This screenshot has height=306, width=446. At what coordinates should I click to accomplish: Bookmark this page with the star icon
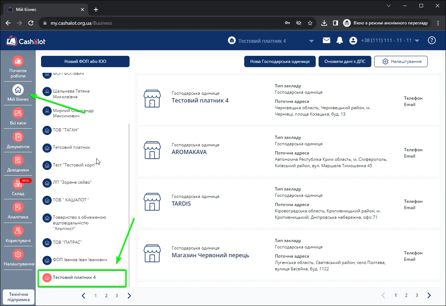click(310, 23)
